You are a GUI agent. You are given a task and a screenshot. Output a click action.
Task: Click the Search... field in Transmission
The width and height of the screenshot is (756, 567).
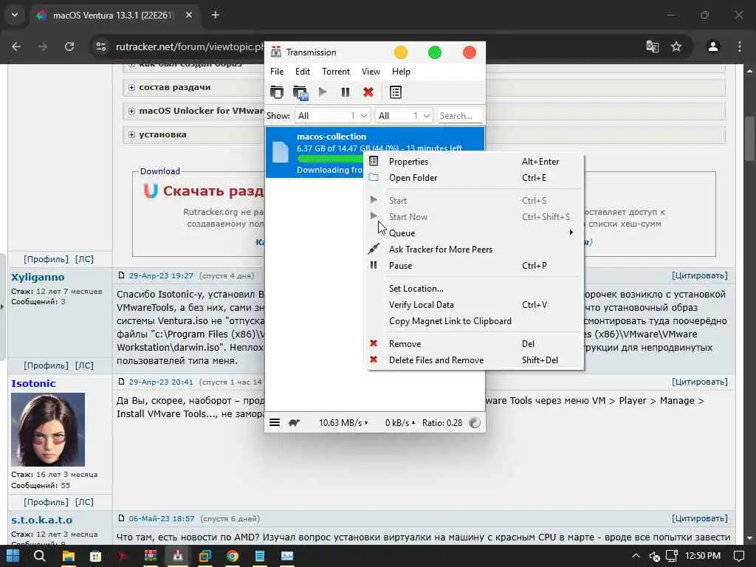click(x=461, y=116)
